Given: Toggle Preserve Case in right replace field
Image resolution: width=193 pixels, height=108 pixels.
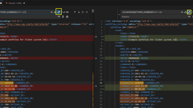Looking at the screenshot, I should coord(189,17).
